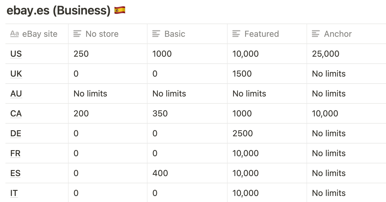The image size is (386, 202).
Task: Click the text-type icon beside Anchor header
Action: (316, 34)
